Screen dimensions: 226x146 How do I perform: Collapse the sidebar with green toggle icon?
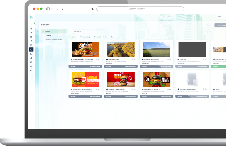coord(34,23)
